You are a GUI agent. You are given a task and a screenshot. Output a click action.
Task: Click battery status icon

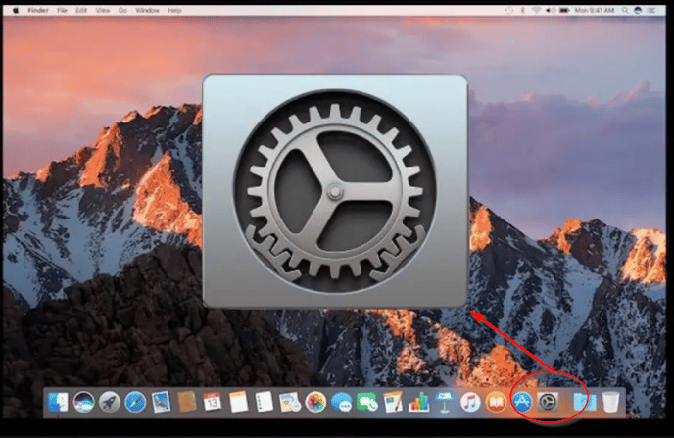click(565, 10)
